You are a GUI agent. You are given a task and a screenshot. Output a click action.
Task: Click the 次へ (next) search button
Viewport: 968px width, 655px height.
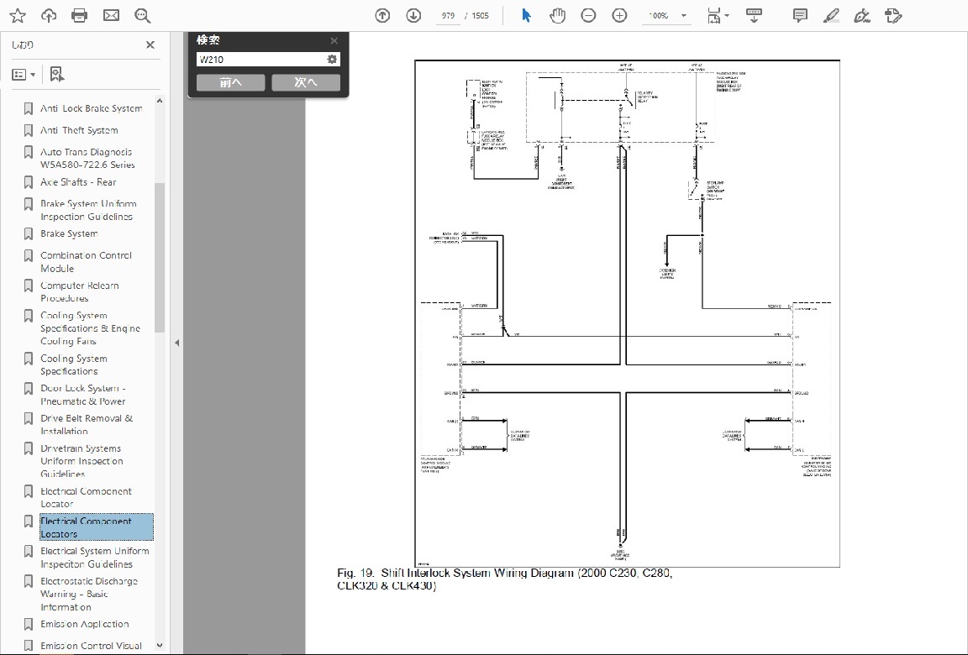pos(305,82)
